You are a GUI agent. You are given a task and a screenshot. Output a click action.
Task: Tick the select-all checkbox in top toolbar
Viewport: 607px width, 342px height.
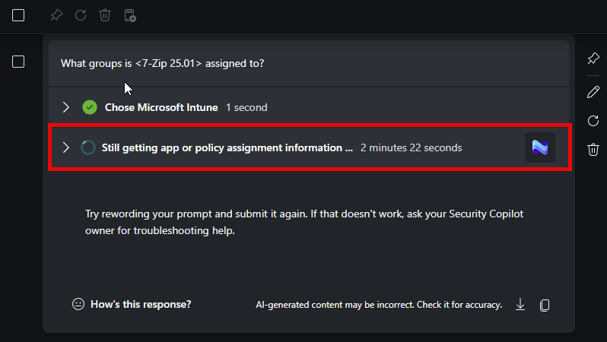pyautogui.click(x=18, y=15)
